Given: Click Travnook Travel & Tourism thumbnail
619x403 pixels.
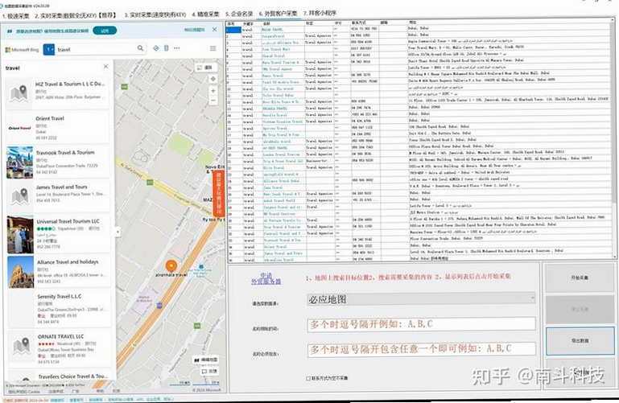Looking at the screenshot, I should (20, 162).
